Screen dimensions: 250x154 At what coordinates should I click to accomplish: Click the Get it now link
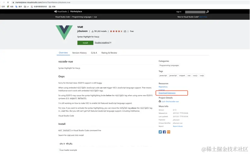[203, 17]
